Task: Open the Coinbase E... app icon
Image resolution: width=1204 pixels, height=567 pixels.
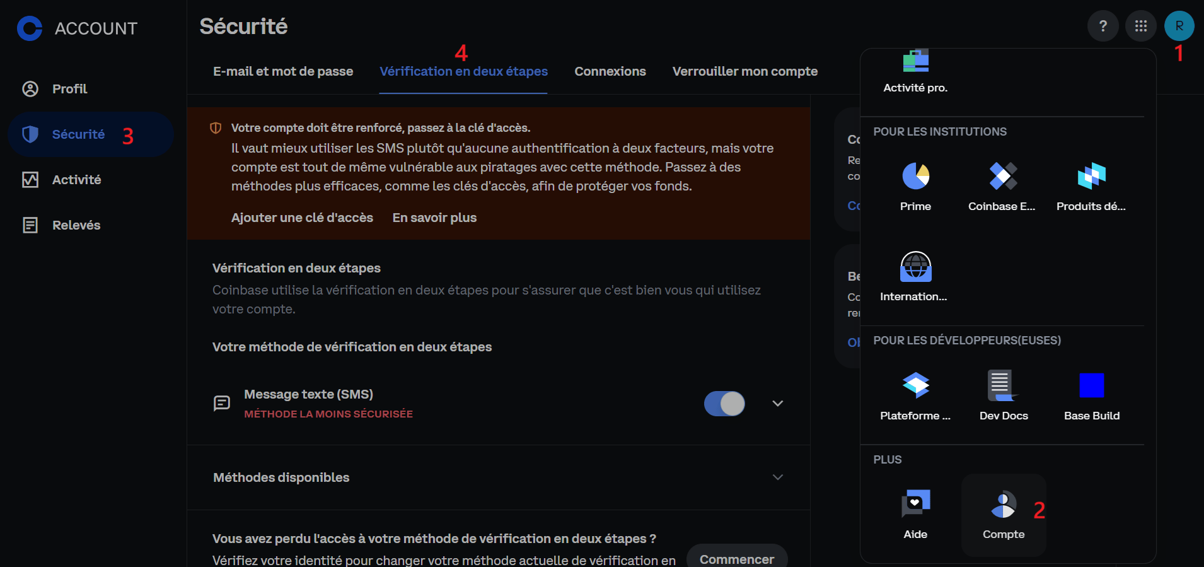Action: coord(1004,176)
